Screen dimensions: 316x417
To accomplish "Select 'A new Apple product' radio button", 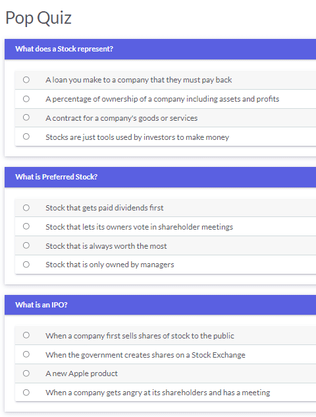I will click(26, 373).
